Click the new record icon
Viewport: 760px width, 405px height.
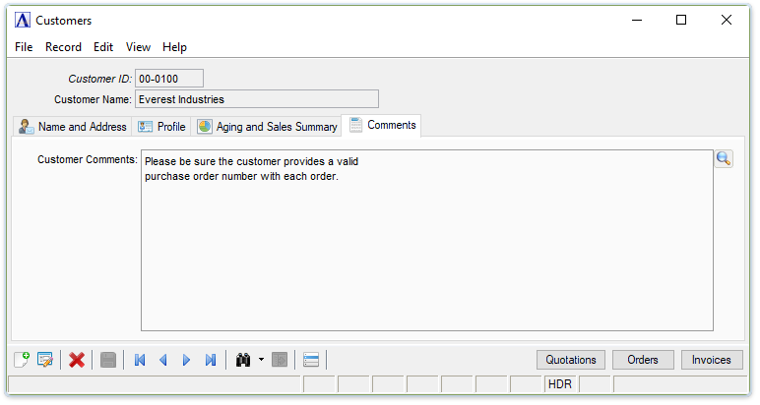pyautogui.click(x=23, y=360)
